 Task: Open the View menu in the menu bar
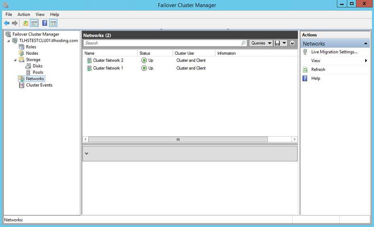click(x=40, y=15)
